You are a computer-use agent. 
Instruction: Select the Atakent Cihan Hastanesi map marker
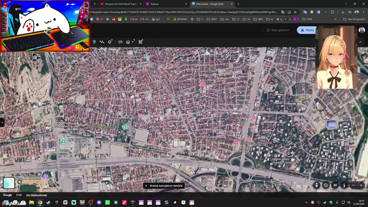coord(203,84)
